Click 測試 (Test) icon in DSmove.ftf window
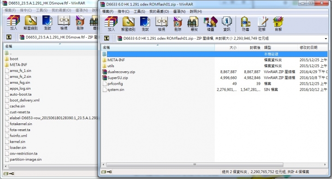The height and width of the screenshot is (179, 332). (47, 23)
